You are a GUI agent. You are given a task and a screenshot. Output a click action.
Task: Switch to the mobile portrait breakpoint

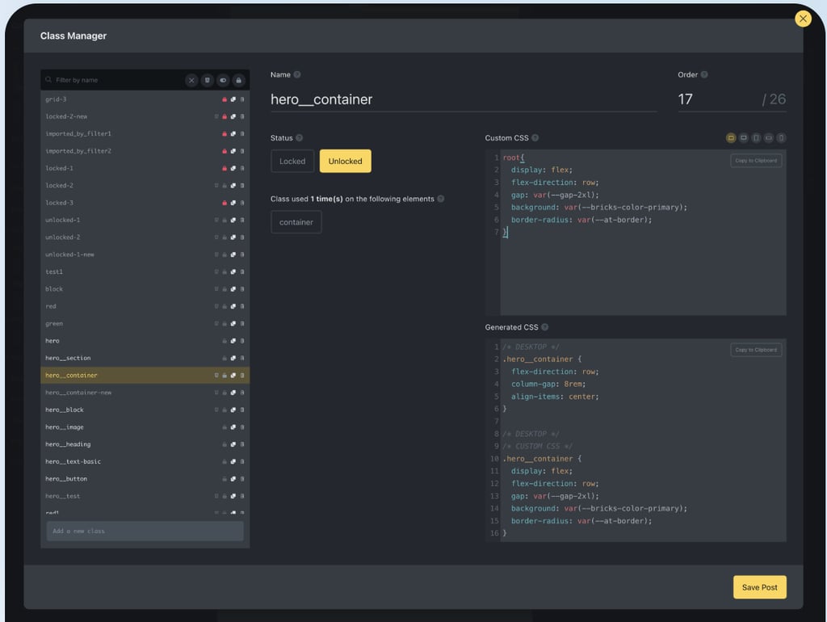click(x=782, y=138)
